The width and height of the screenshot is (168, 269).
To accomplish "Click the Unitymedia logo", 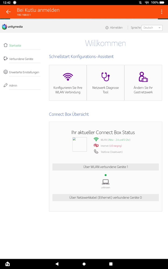I will coord(12,27).
